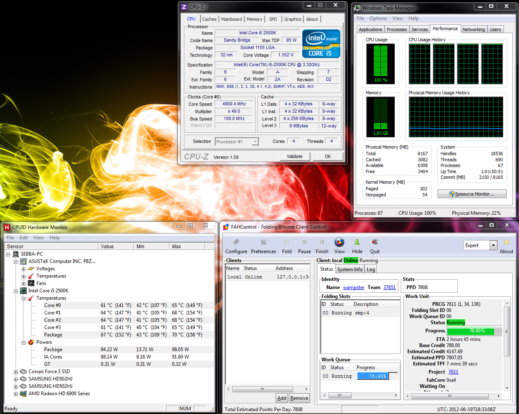This screenshot has width=519, height=414.
Task: Click the Intel Core i5 logo in CPU-Z
Action: [321, 44]
